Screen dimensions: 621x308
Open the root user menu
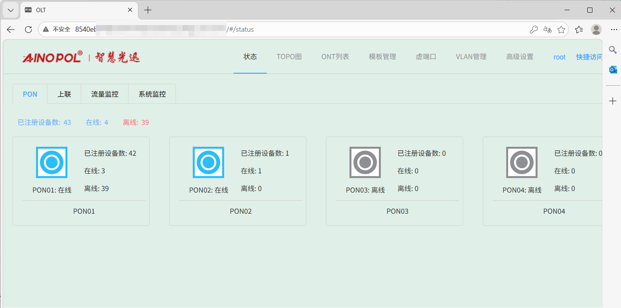pos(559,57)
